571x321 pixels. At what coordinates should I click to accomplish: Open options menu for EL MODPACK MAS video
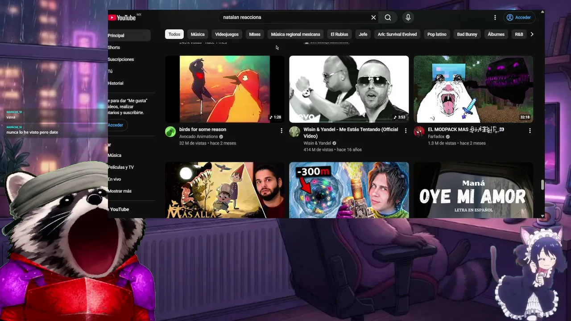[x=530, y=131]
